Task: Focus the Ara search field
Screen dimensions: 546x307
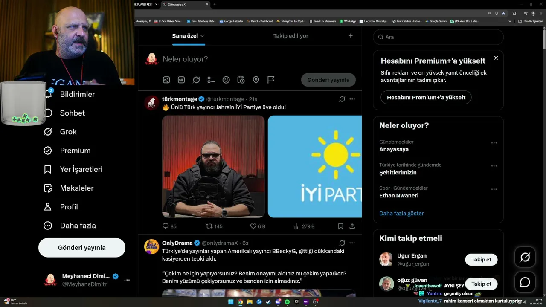Action: pos(439,37)
